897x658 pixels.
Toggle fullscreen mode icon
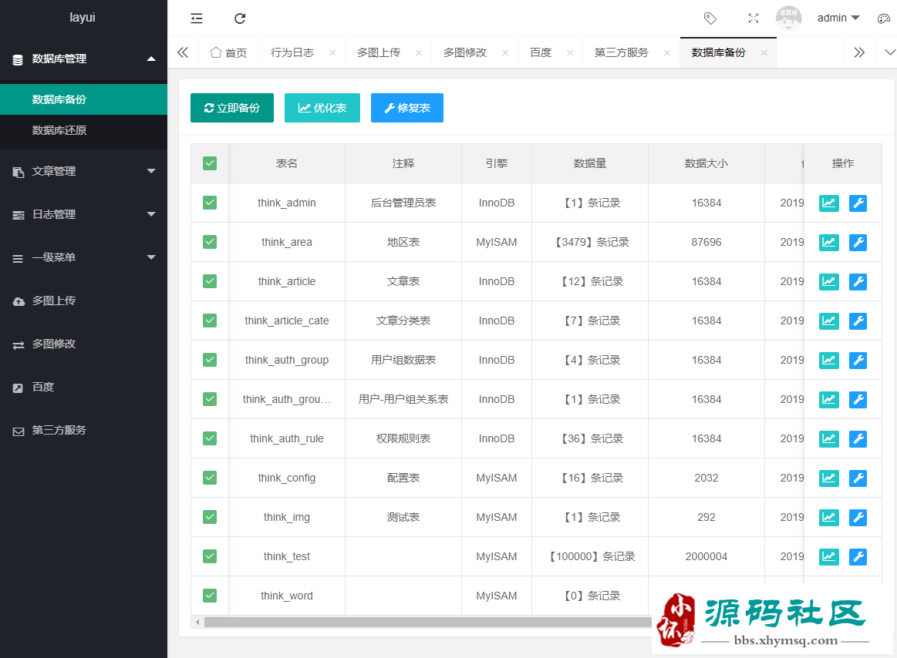pos(754,18)
